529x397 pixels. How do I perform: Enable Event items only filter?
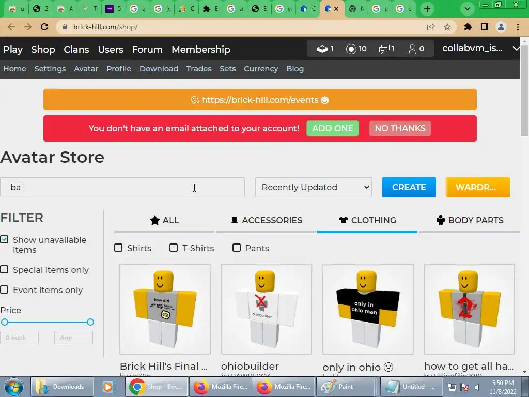(x=4, y=289)
